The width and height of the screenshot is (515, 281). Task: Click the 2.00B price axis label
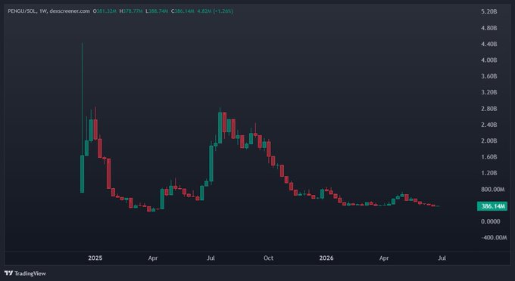coord(489,140)
